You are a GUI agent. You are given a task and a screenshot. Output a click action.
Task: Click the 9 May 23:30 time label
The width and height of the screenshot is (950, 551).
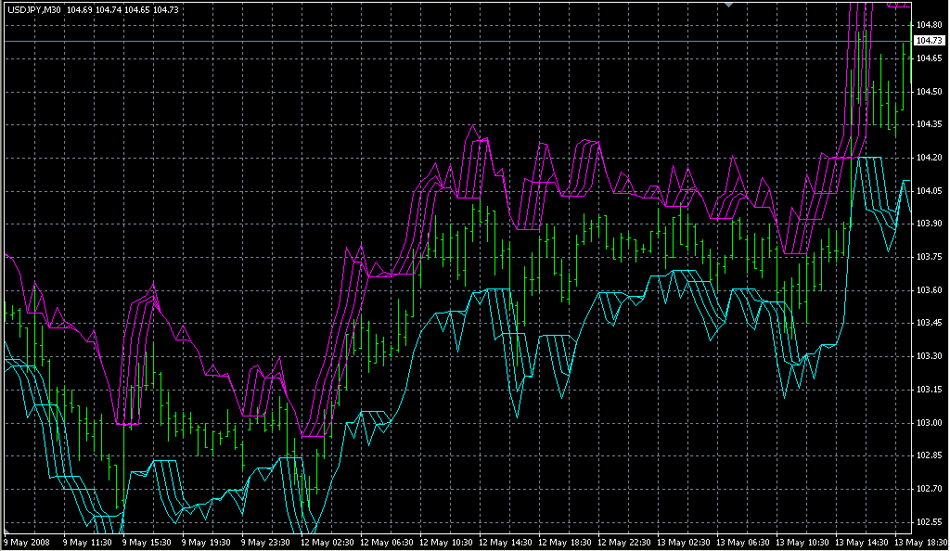coord(267,542)
